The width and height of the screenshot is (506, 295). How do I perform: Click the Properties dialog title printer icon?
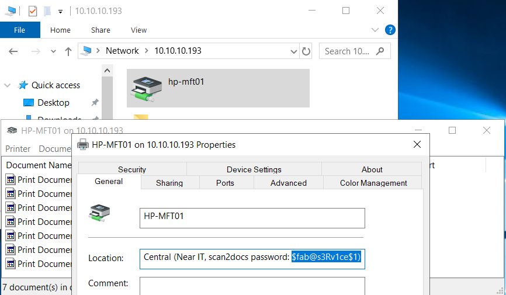pyautogui.click(x=83, y=145)
